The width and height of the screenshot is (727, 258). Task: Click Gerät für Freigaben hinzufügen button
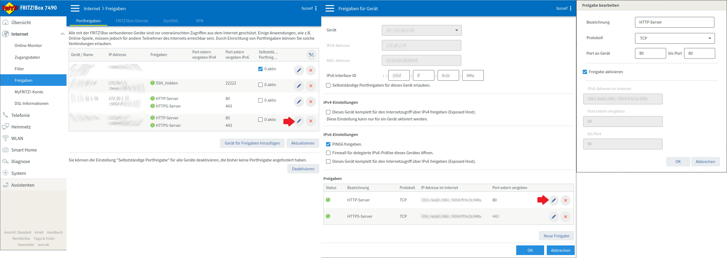pos(252,143)
